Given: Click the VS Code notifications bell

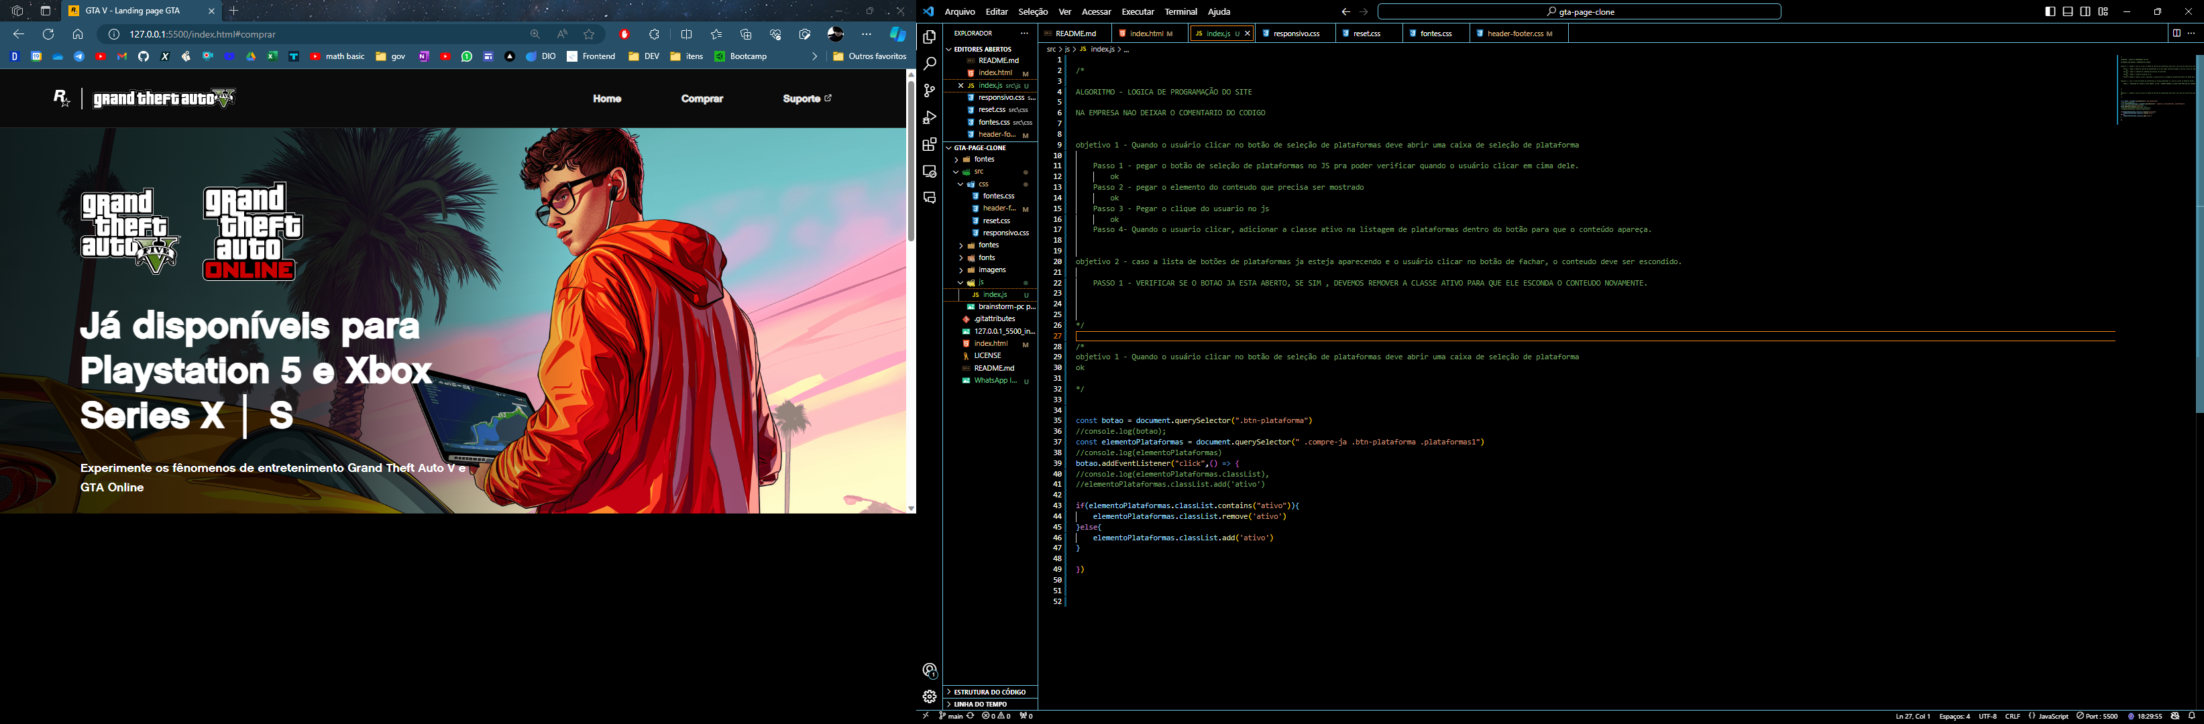Looking at the screenshot, I should [2192, 717].
